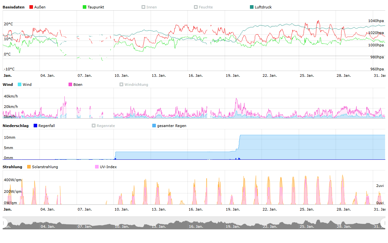
Task: Click 25. Jan. in the bottom navigator
Action: point(307,226)
